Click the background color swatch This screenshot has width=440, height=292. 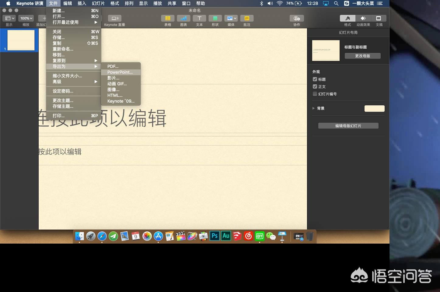[x=374, y=108]
